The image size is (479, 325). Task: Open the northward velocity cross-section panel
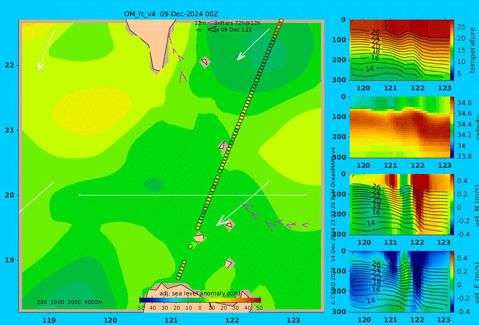399,204
